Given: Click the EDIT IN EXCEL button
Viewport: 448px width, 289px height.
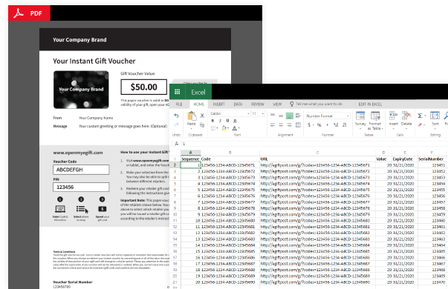Looking at the screenshot, I should click(370, 104).
